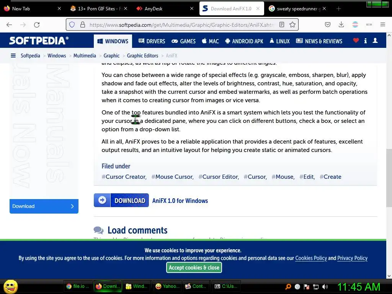Click the red heart favorites icon

(356, 40)
